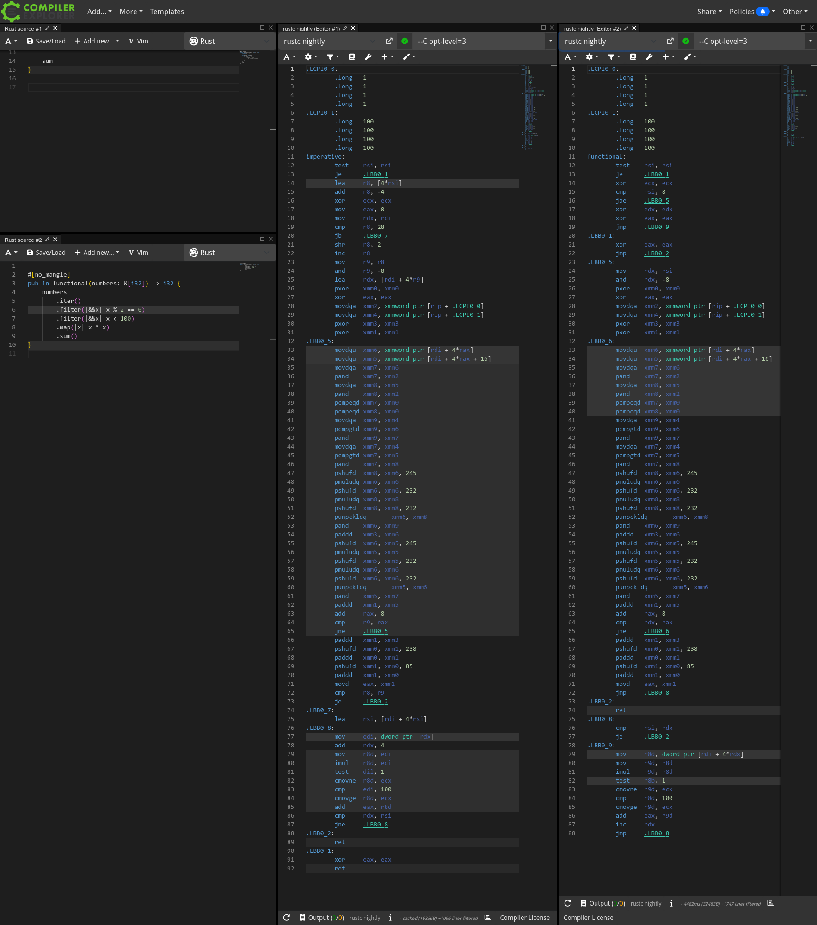
Task: Maximize the Rust source #2 pane
Action: (x=262, y=239)
